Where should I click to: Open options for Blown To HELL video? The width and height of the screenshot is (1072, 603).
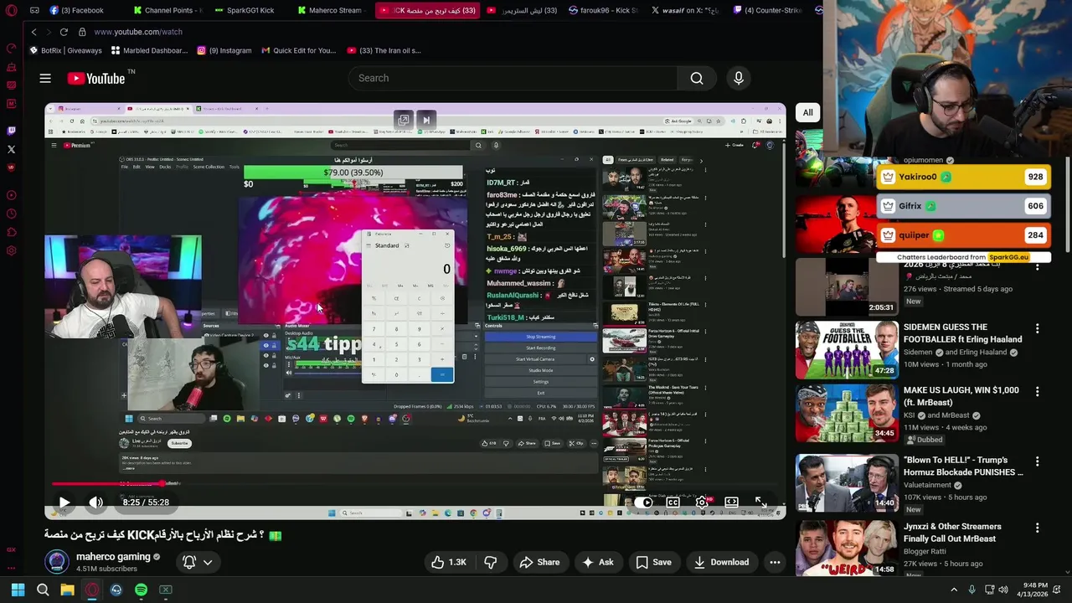(x=1037, y=461)
